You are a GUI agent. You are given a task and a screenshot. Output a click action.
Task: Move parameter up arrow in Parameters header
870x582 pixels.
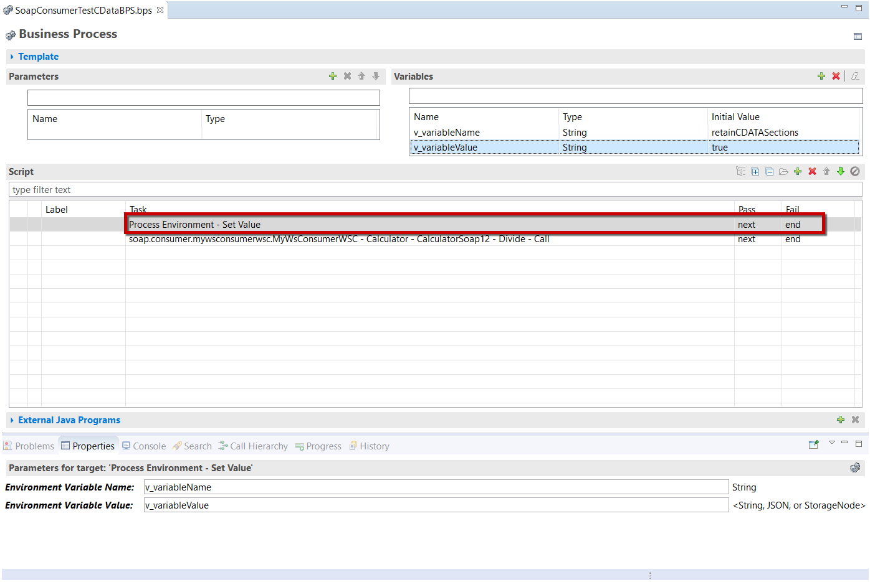[361, 76]
